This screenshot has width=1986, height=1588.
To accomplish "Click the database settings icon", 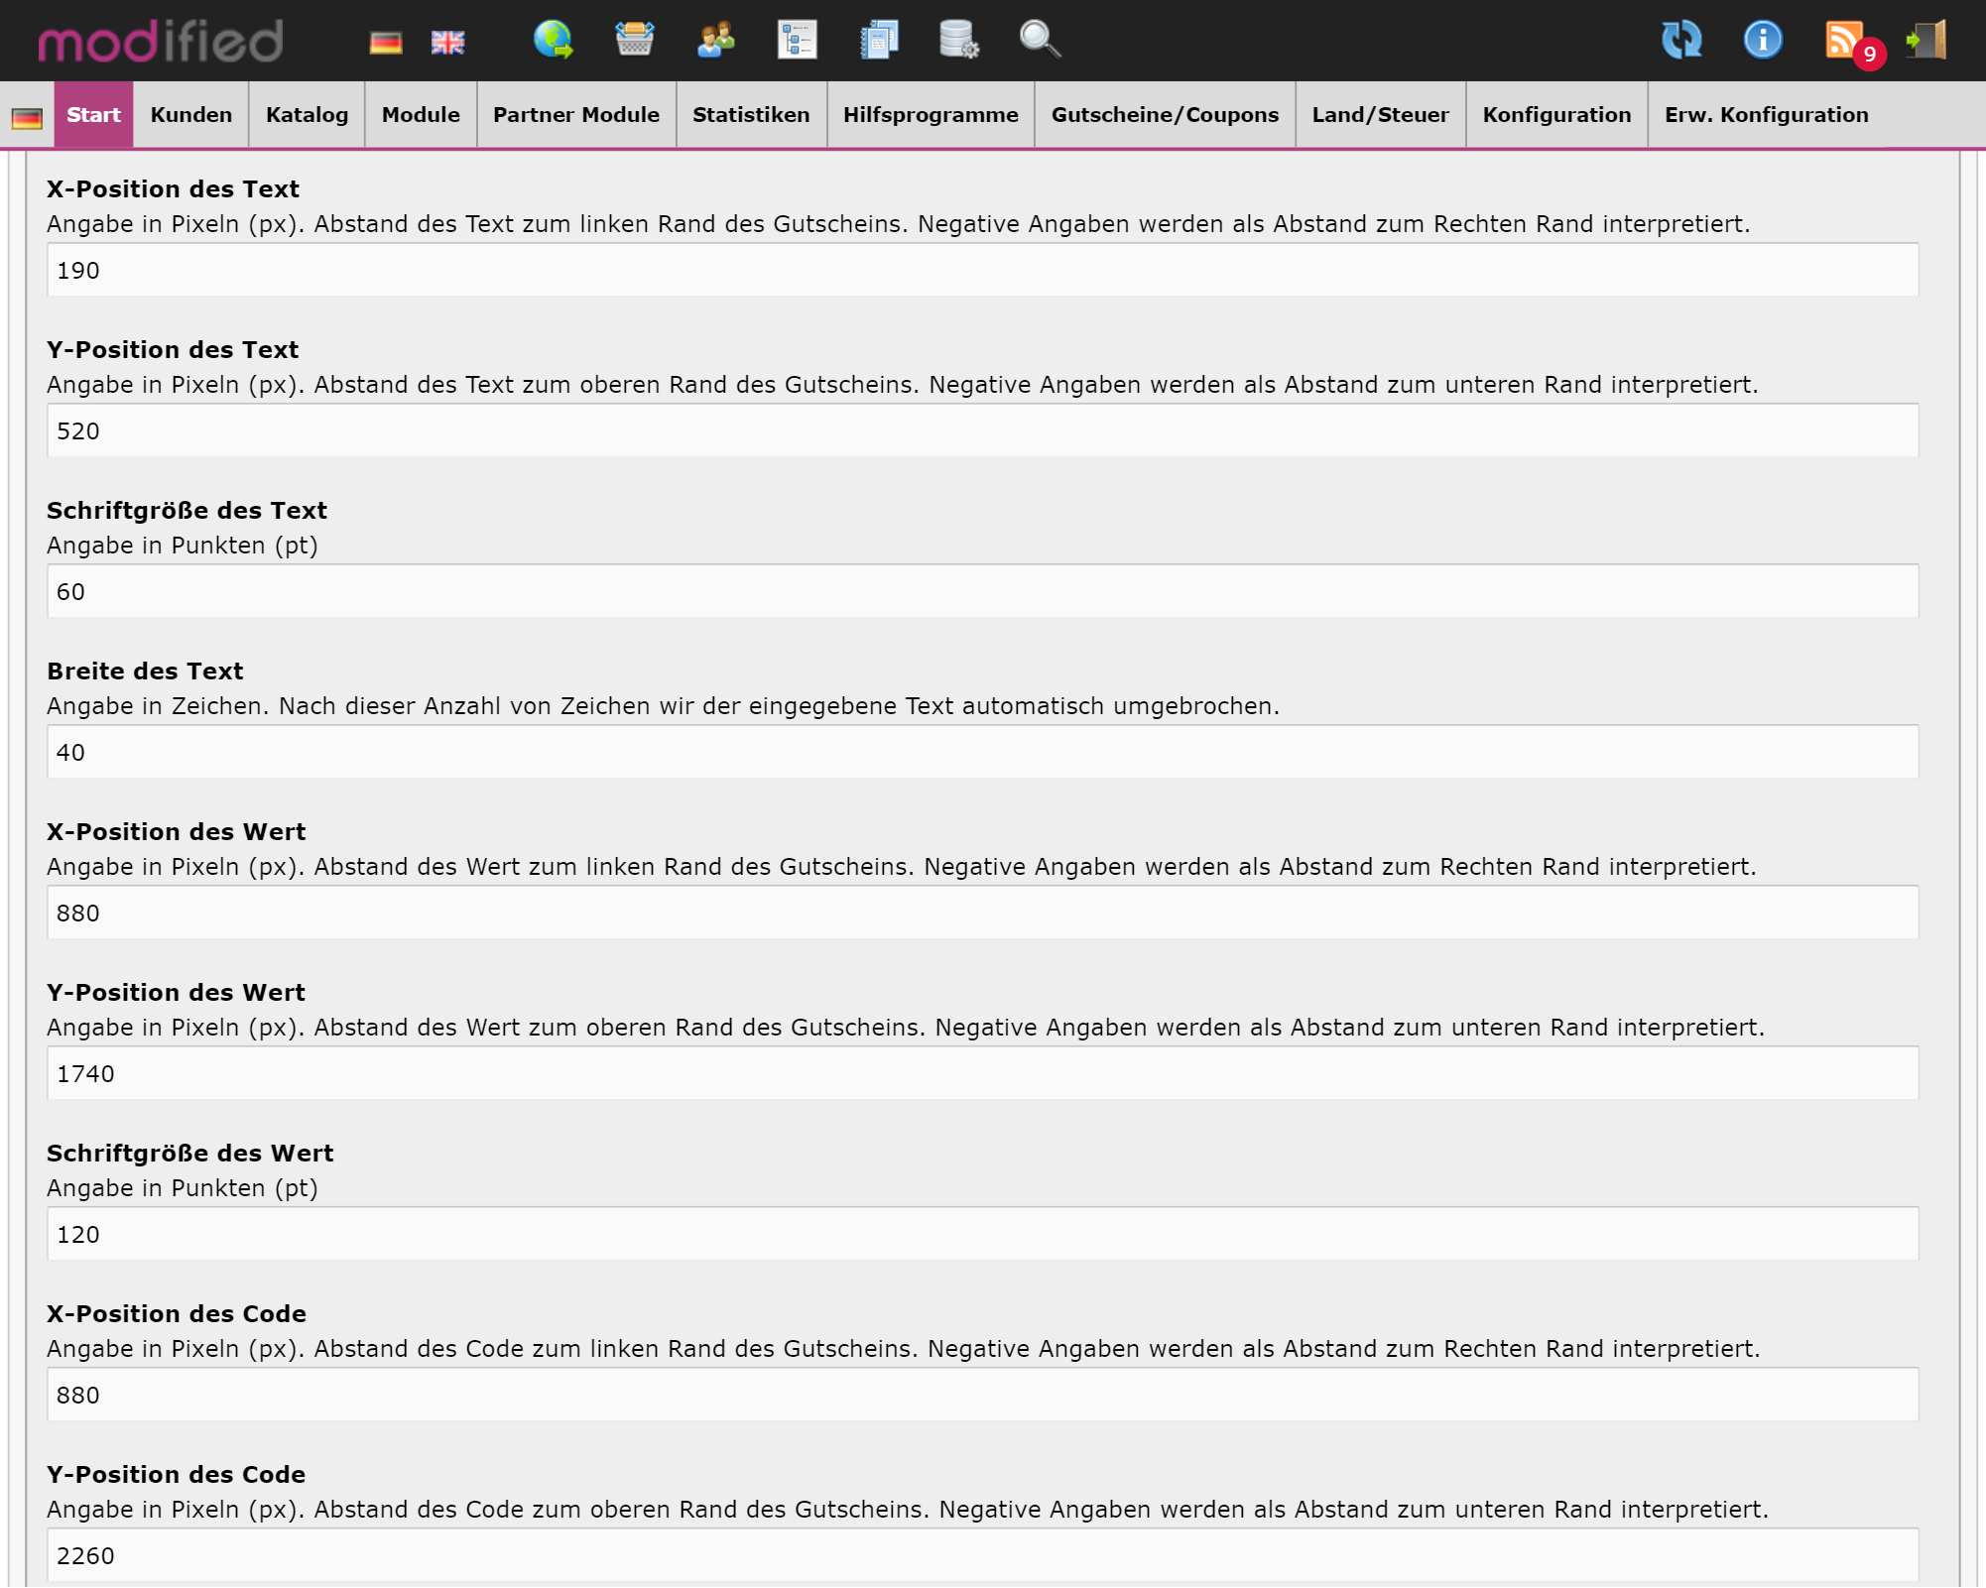I will click(x=958, y=40).
